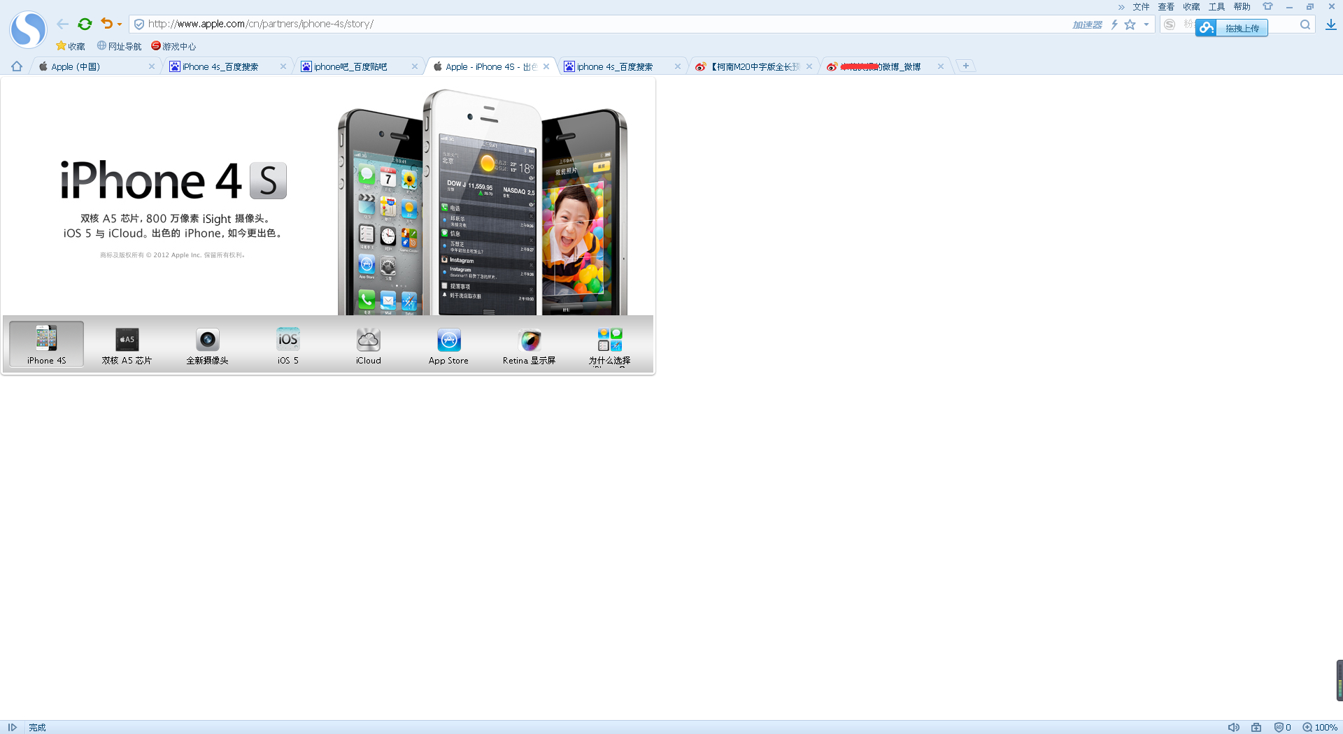The height and width of the screenshot is (734, 1343).
Task: Toggle the 加速器 lightning accelerator icon
Action: (x=1114, y=24)
